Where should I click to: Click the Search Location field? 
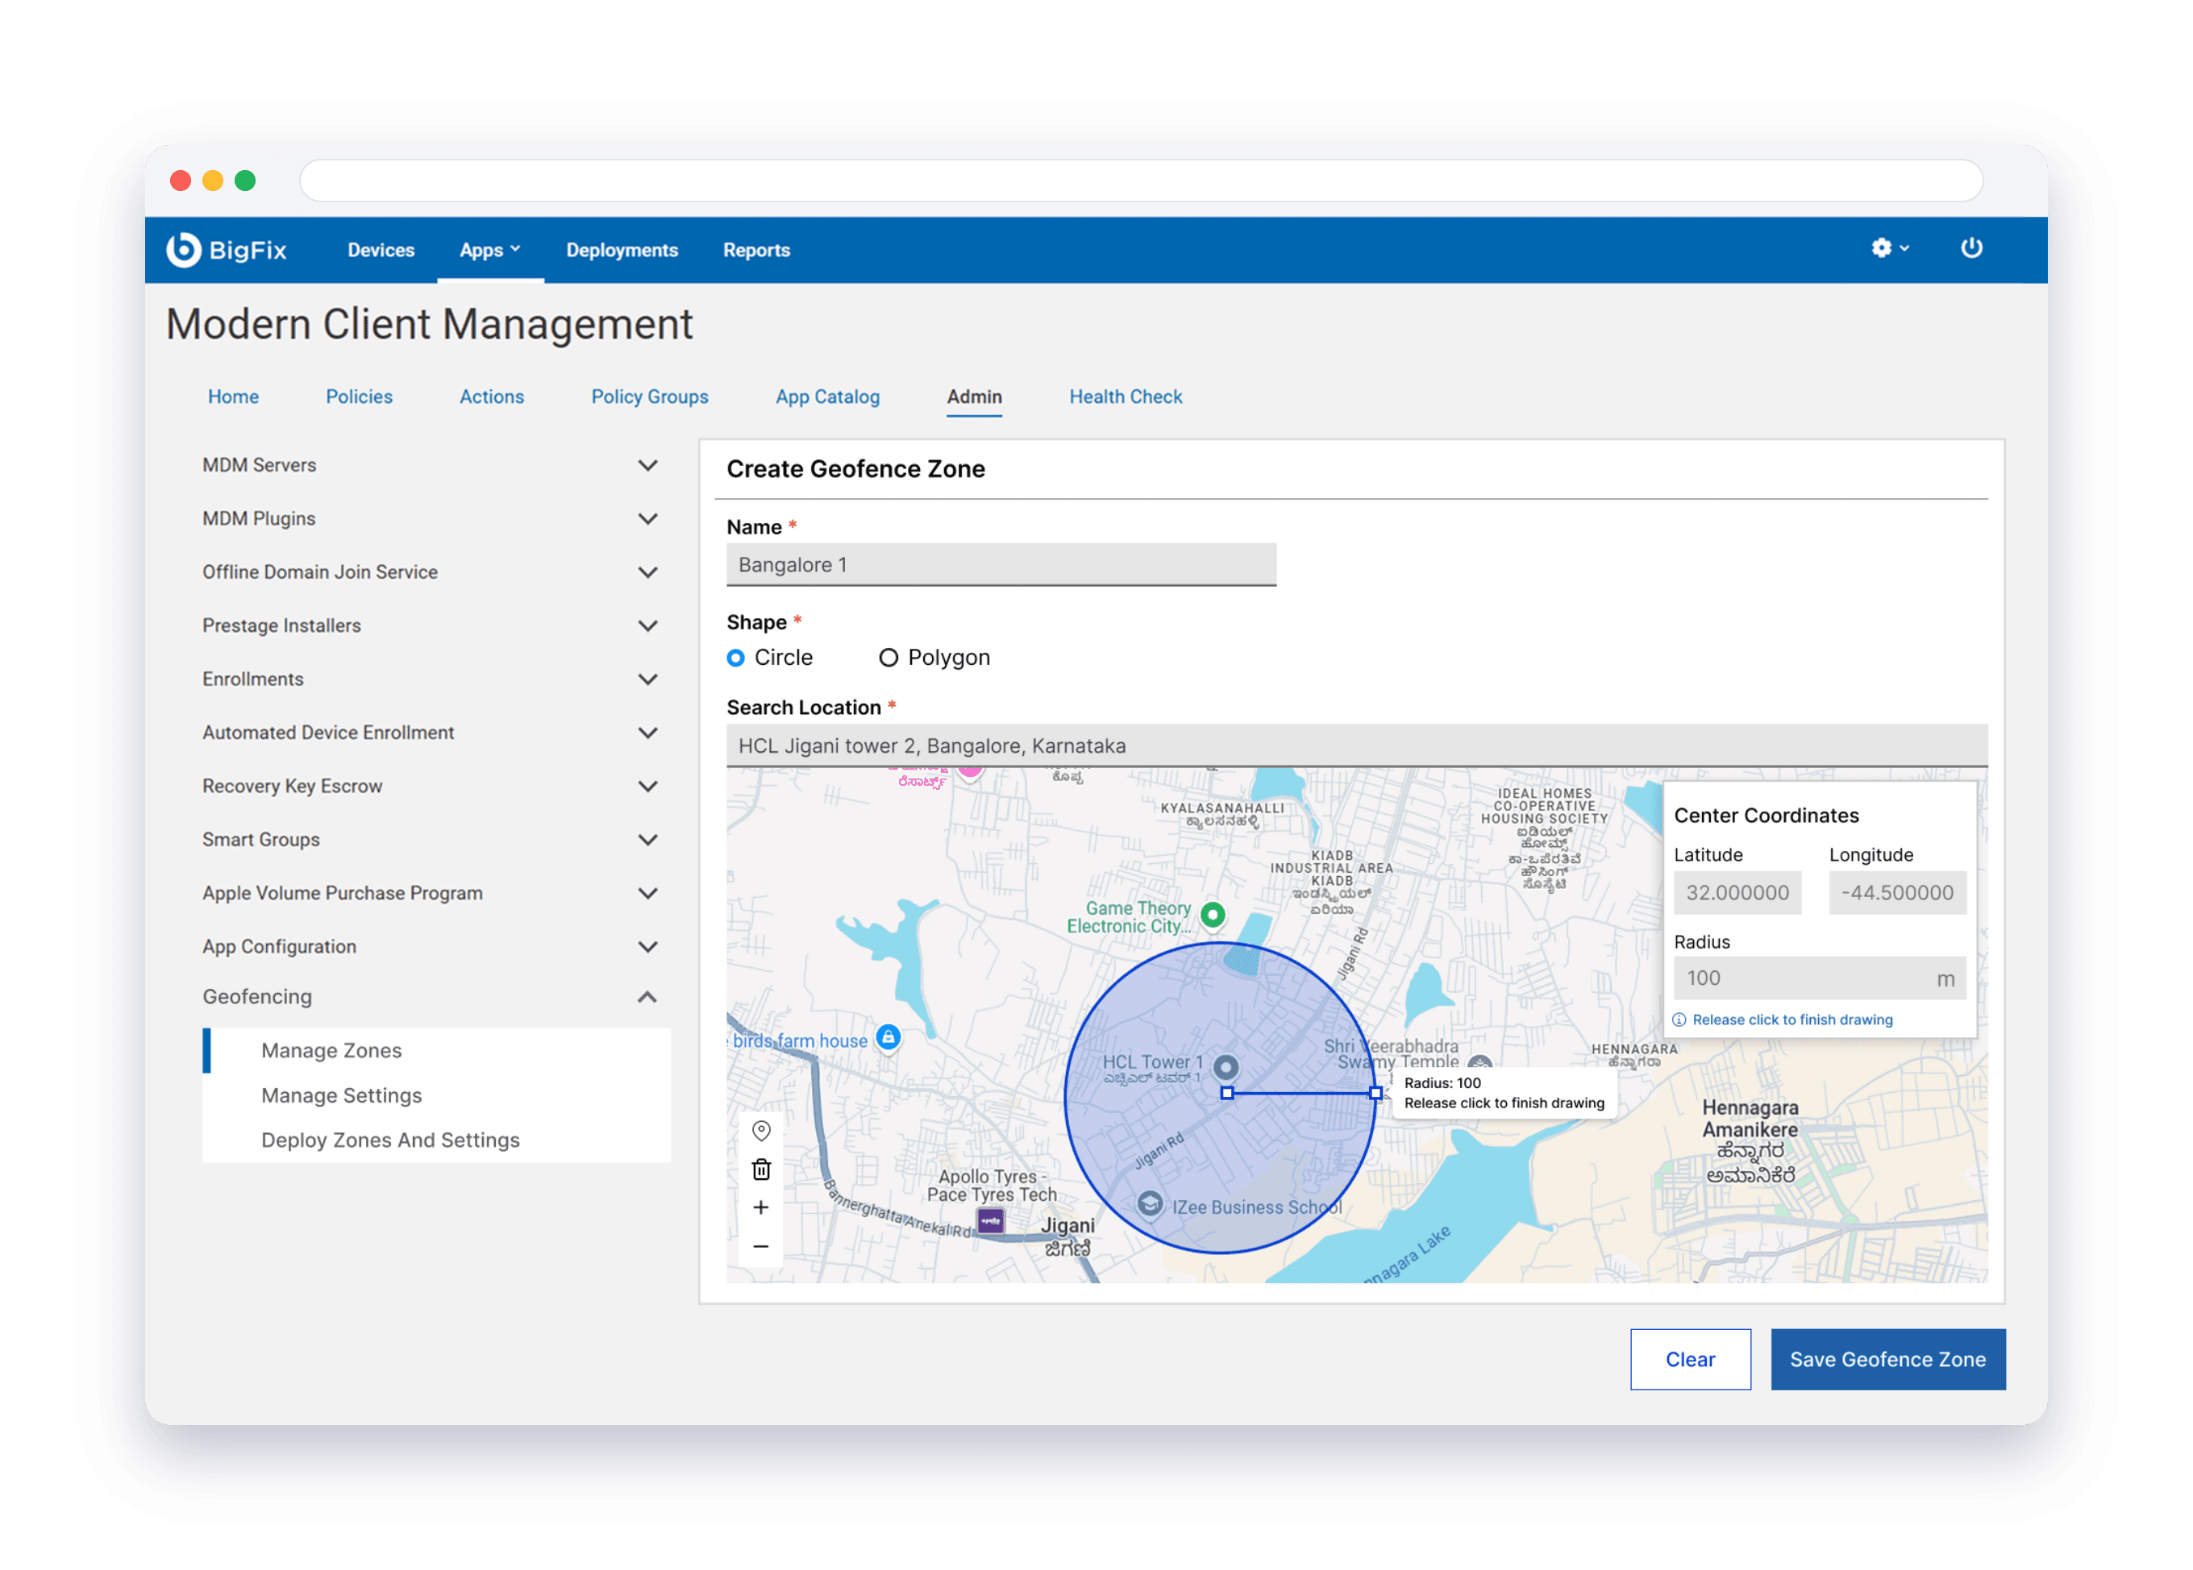(x=1357, y=746)
